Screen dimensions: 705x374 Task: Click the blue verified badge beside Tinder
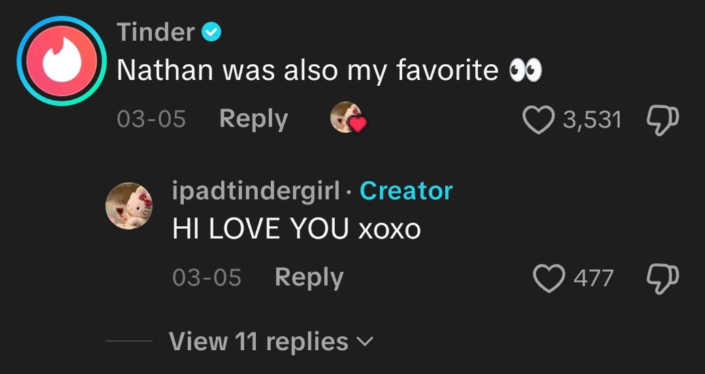pyautogui.click(x=212, y=32)
